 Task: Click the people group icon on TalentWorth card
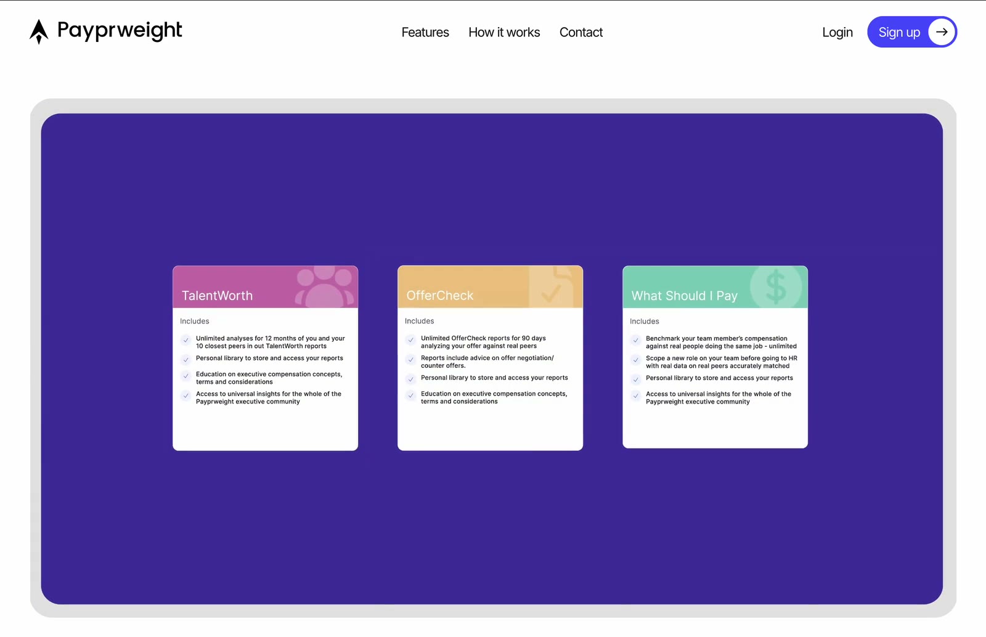325,287
